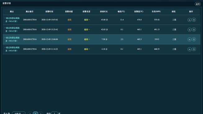
Task: Click duration cell 42.83 分
Action: tap(104, 29)
